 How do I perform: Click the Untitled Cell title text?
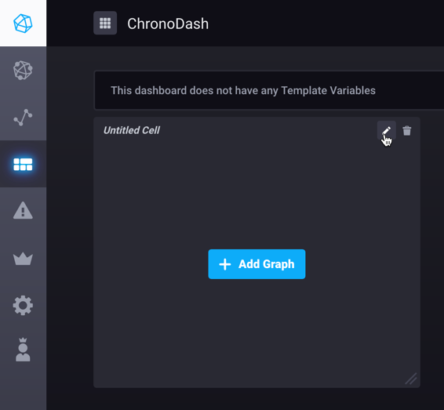coord(132,130)
